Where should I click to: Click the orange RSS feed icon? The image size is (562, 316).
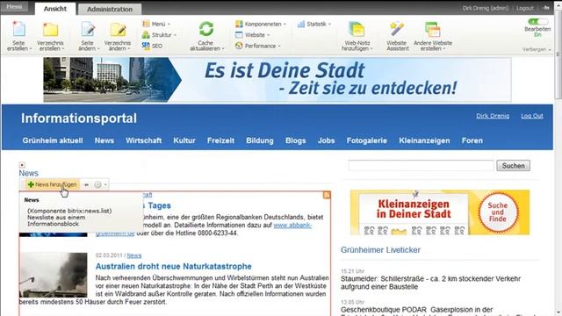click(327, 195)
